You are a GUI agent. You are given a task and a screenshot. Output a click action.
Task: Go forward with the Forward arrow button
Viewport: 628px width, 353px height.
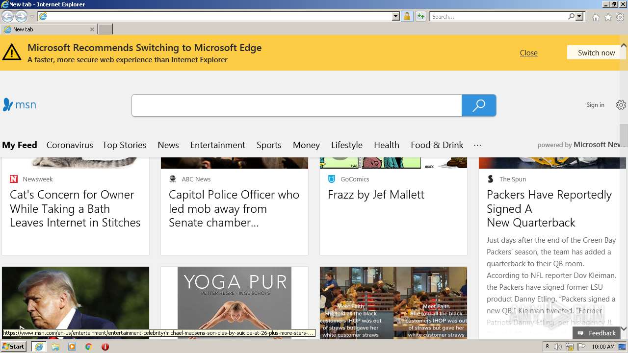21,16
